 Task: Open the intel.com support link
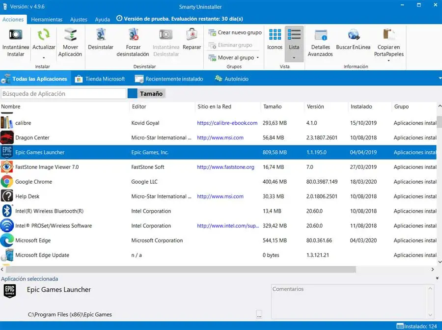[228, 225]
